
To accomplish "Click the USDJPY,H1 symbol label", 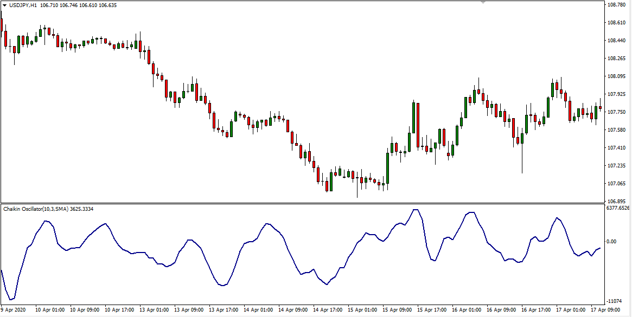I will [23, 5].
